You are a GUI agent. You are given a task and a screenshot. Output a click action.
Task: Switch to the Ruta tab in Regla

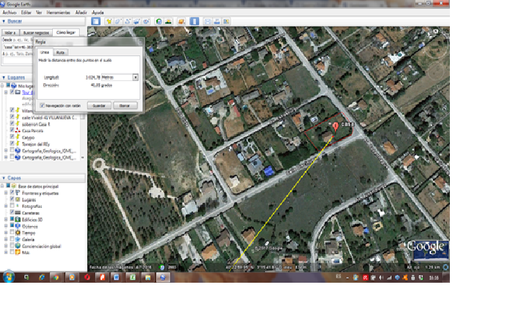[x=60, y=52]
